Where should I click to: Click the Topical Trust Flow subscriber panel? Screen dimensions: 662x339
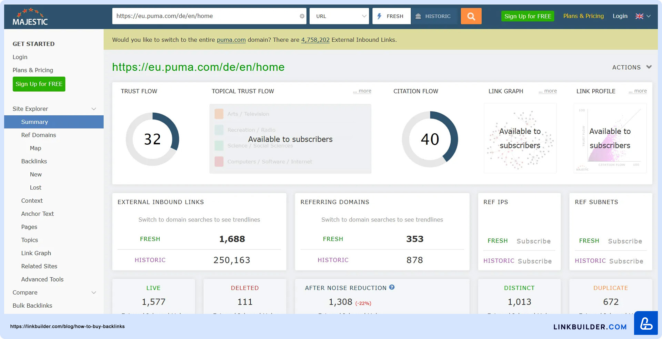pyautogui.click(x=290, y=139)
